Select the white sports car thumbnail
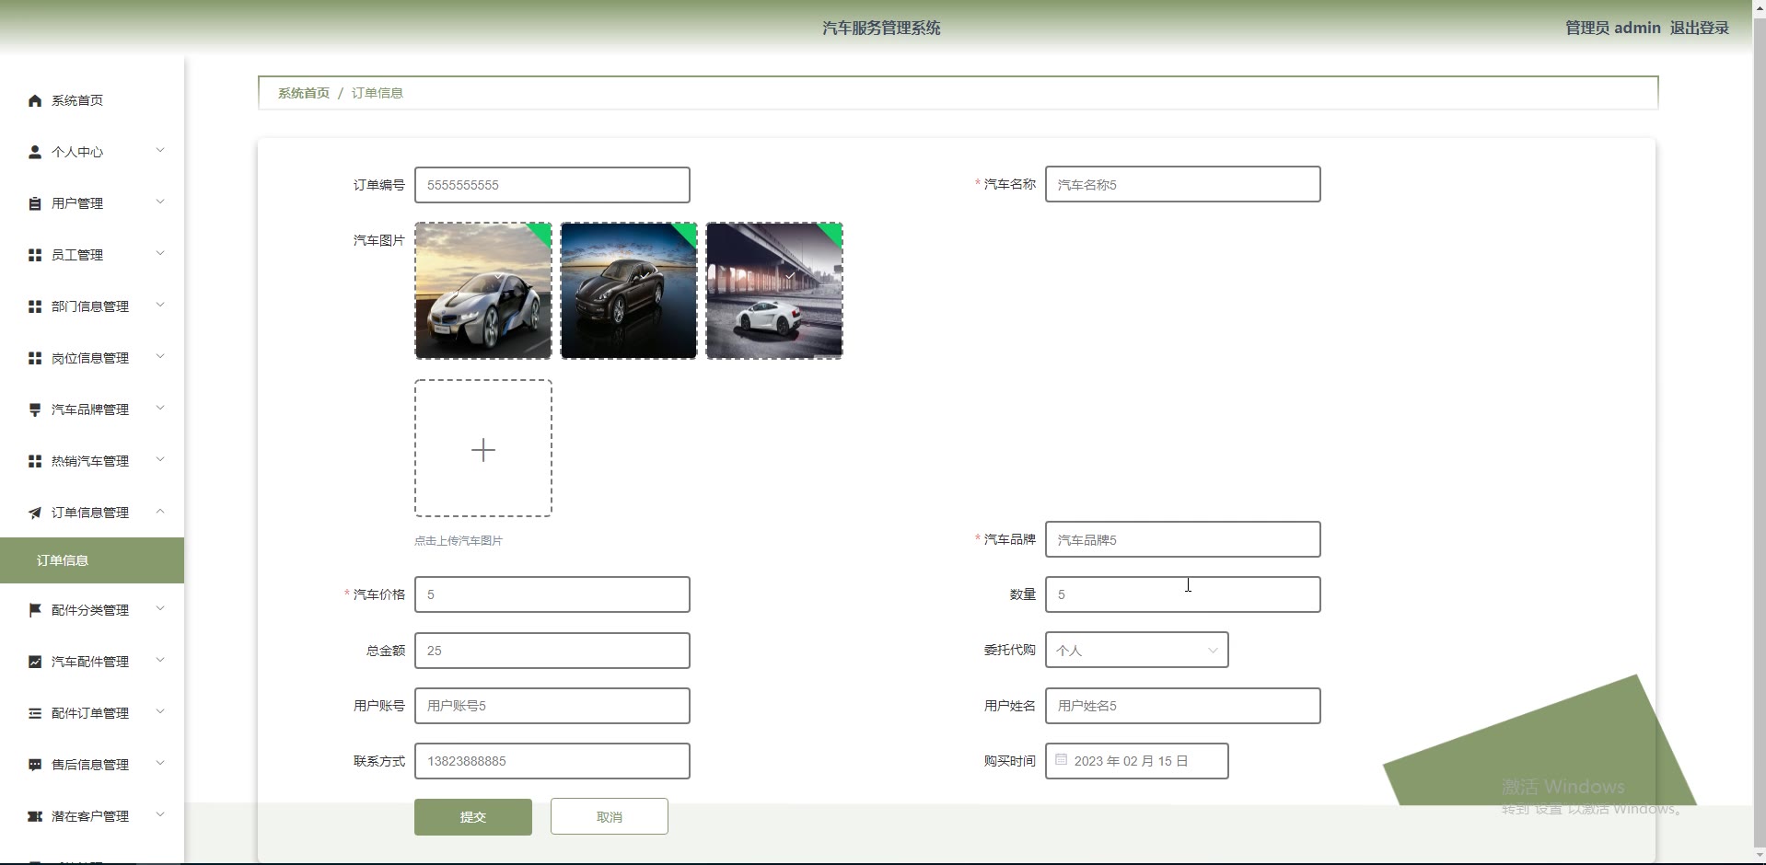This screenshot has width=1766, height=865. 774,291
